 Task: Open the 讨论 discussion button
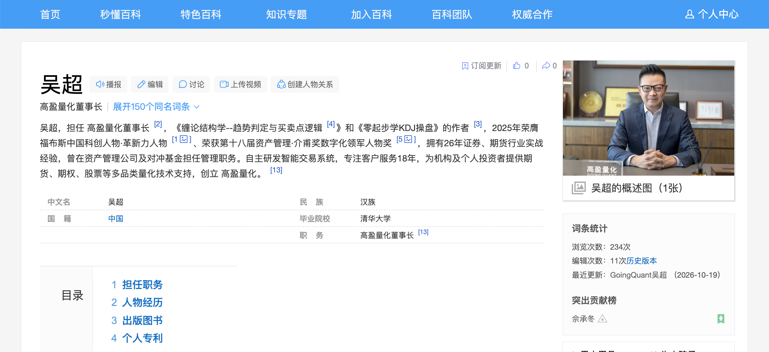(x=191, y=84)
